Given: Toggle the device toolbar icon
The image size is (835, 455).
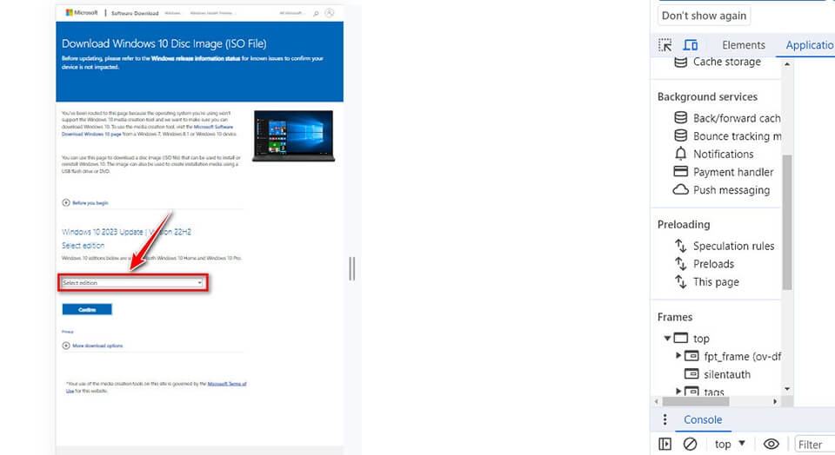Looking at the screenshot, I should point(691,45).
